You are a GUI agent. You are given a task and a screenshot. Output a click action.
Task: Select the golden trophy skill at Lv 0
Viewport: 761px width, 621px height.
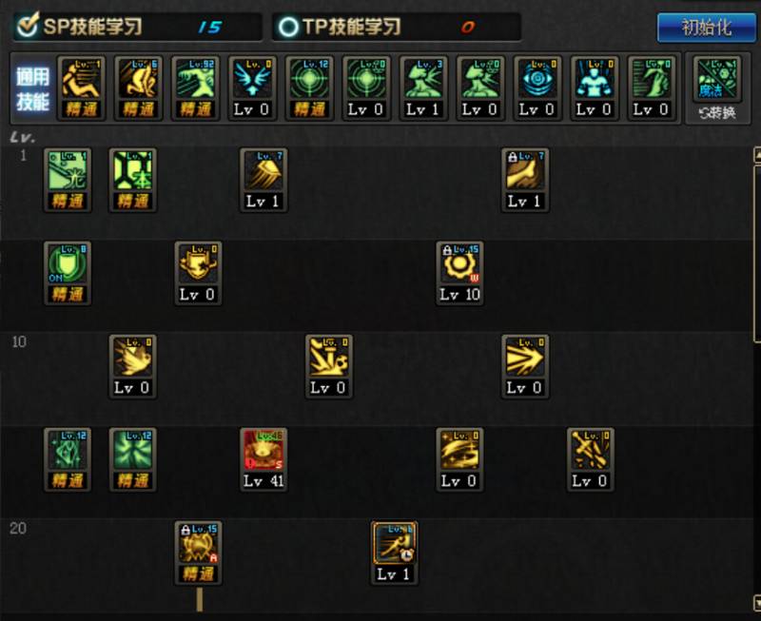(x=198, y=273)
